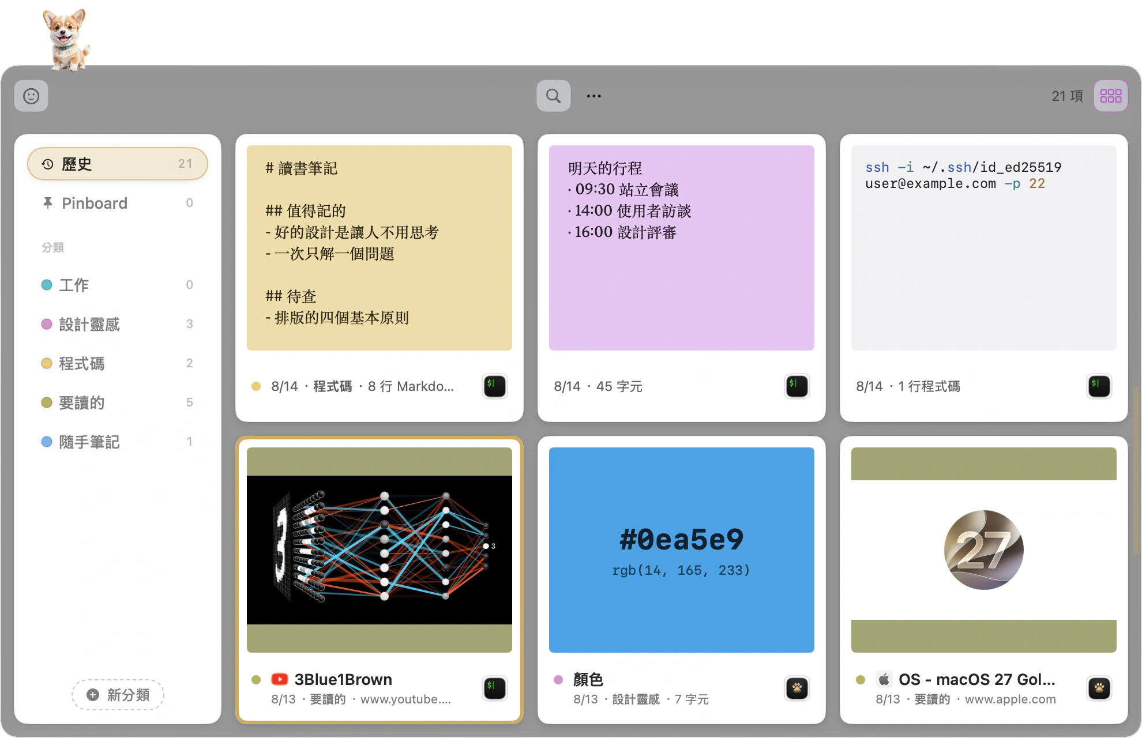Click the www.youtube.... source text

406,699
